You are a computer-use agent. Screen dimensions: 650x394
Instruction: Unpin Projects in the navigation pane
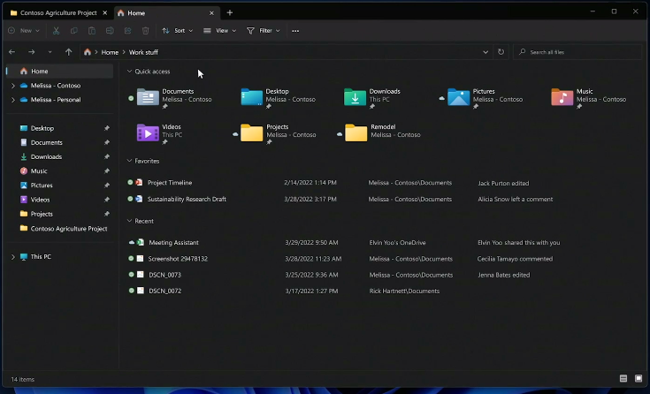106,214
